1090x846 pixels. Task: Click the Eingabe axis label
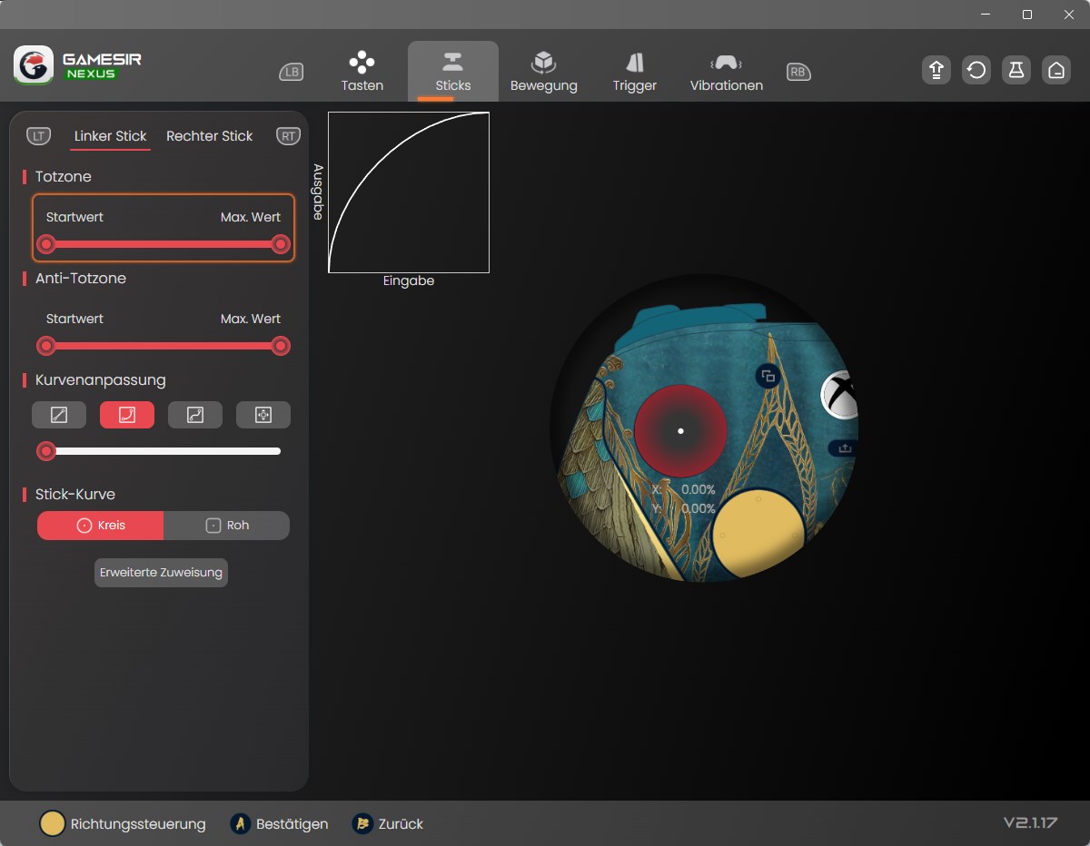pos(409,281)
